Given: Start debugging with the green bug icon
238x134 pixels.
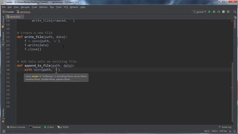Looking at the screenshot, I should [214, 12].
